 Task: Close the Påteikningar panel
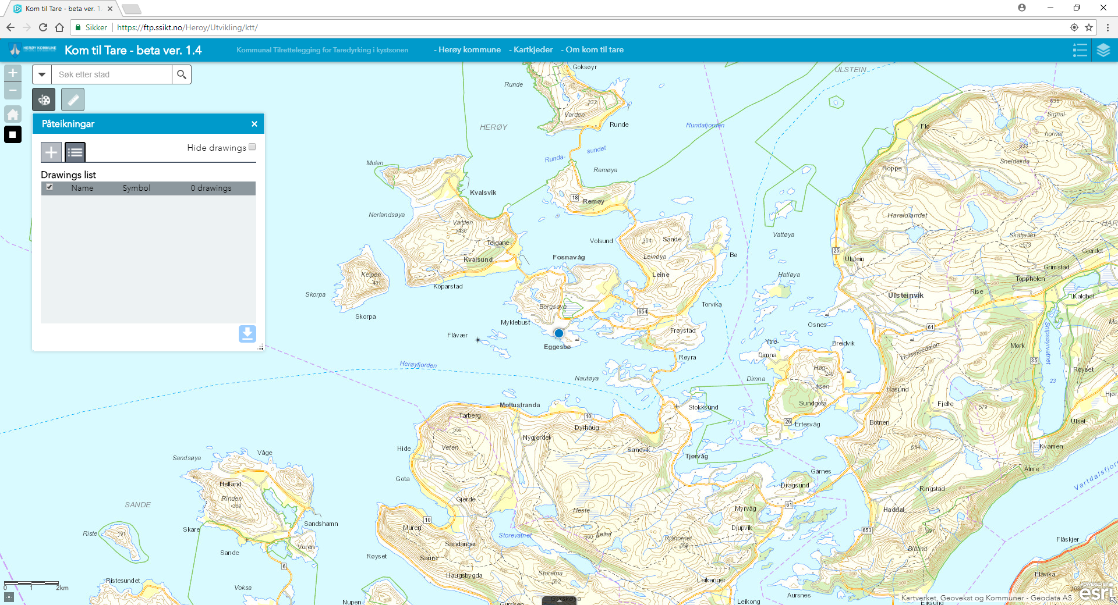(x=254, y=124)
